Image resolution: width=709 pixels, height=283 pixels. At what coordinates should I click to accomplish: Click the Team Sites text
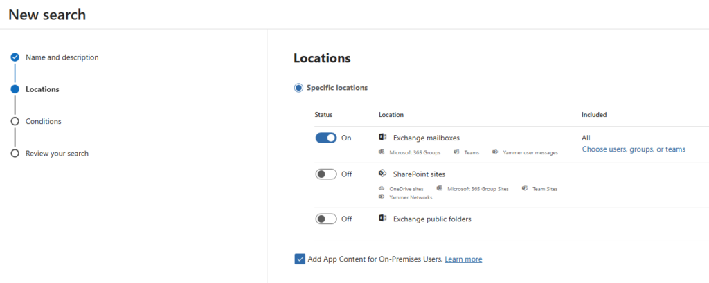pyautogui.click(x=545, y=189)
